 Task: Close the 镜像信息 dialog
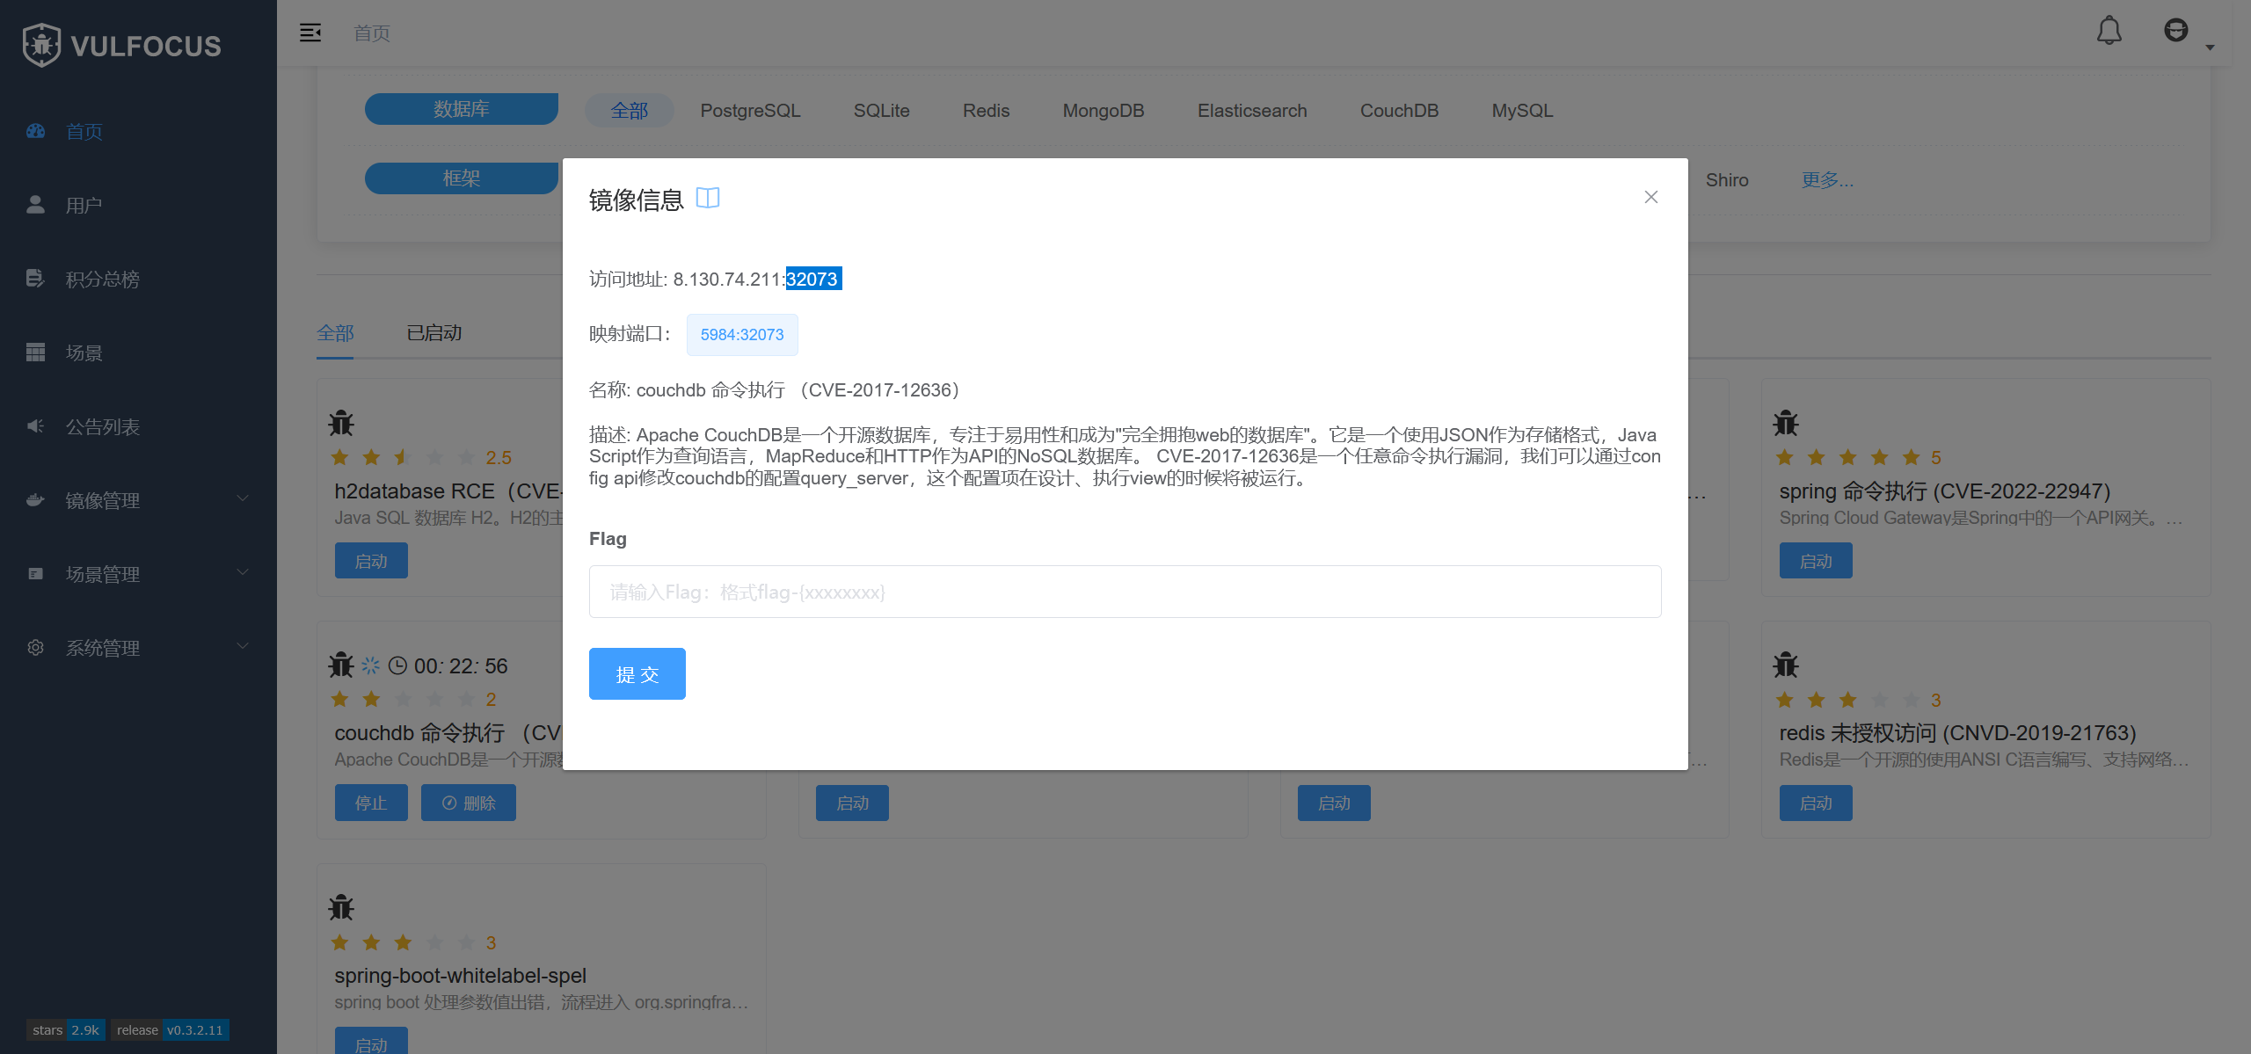click(x=1650, y=197)
